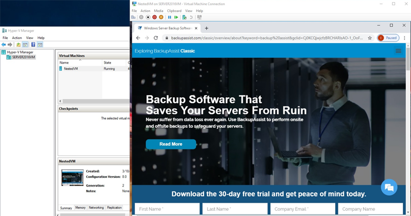This screenshot has height=216, width=411.
Task: Create a checkpoint from the VM Connection toolbar
Action: tap(185, 17)
